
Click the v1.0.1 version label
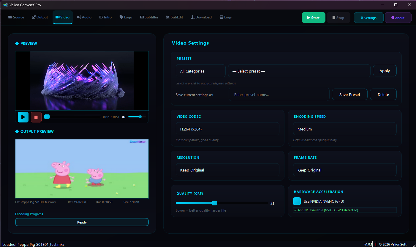(368, 244)
